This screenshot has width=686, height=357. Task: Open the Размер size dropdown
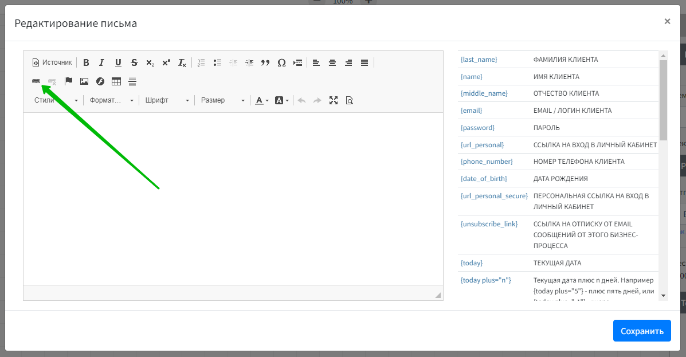[x=222, y=100]
